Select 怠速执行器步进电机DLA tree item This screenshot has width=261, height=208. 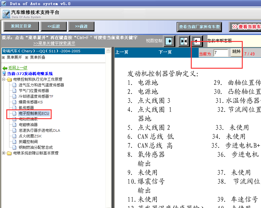39,130
